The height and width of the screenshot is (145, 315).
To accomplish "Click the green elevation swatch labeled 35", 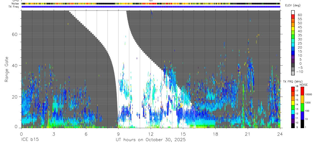I will [293, 37].
